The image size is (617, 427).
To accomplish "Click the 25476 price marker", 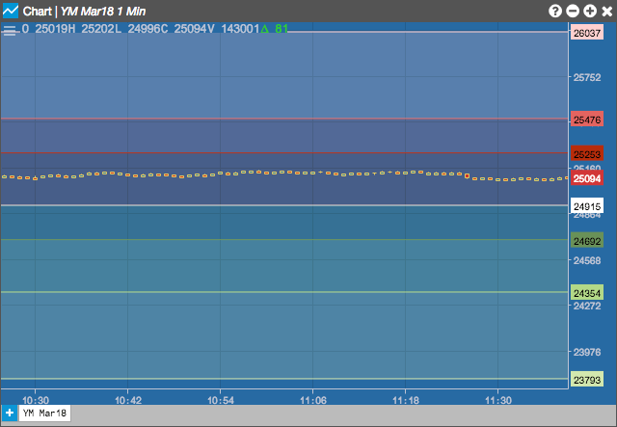I will [587, 120].
